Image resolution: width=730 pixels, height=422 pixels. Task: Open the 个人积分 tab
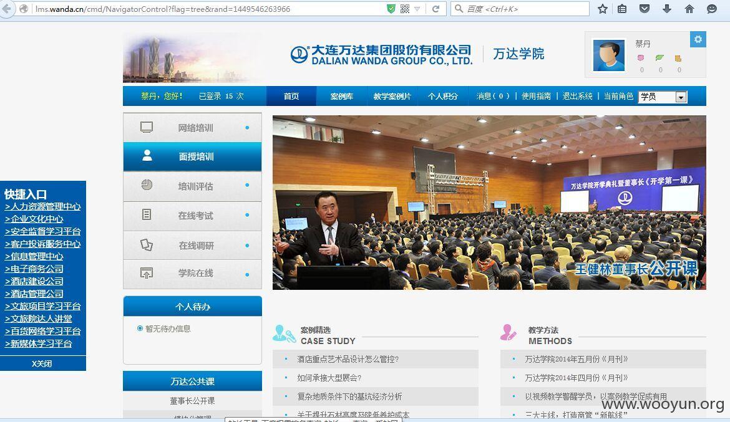click(x=443, y=97)
